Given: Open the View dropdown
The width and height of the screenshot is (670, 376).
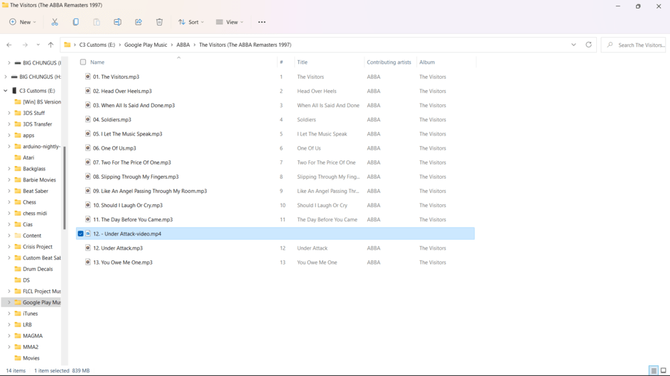Looking at the screenshot, I should pyautogui.click(x=229, y=22).
